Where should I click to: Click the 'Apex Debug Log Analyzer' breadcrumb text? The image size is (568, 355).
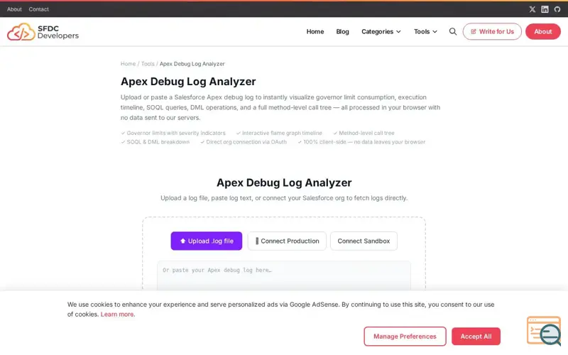(x=192, y=64)
